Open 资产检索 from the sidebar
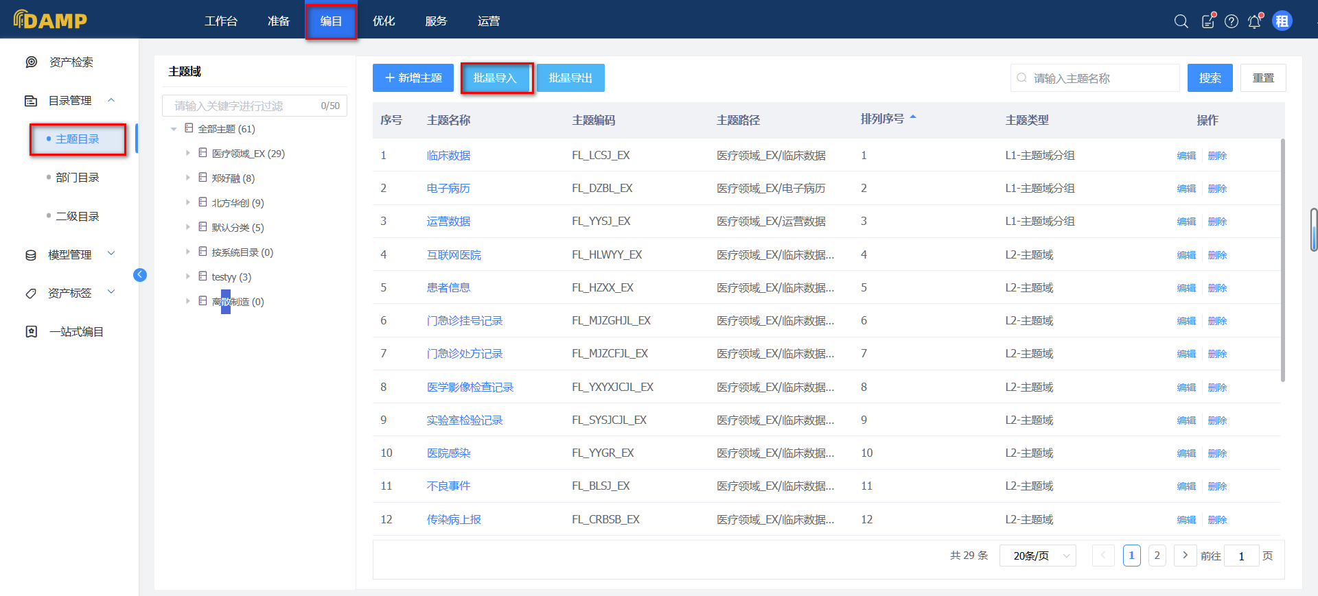Screen dimensions: 1318x596 click(71, 62)
